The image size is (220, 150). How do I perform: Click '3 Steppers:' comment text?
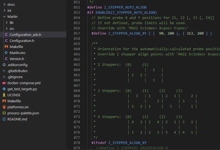click(109, 91)
